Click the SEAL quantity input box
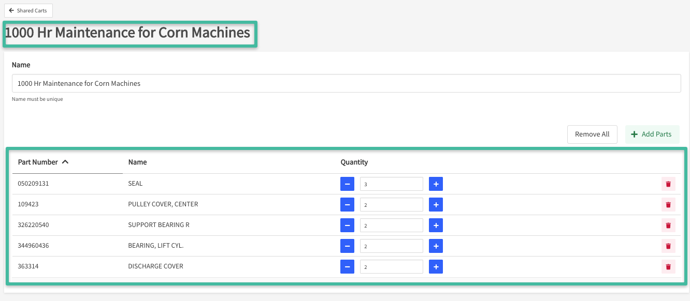690x301 pixels. (x=391, y=184)
